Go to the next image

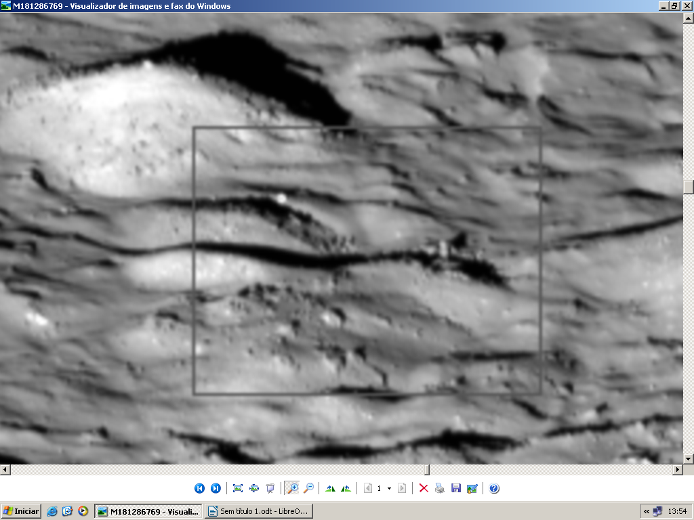216,488
